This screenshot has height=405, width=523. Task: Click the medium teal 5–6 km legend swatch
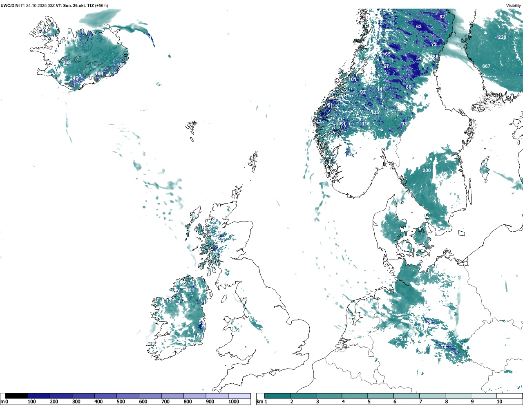[381, 396]
